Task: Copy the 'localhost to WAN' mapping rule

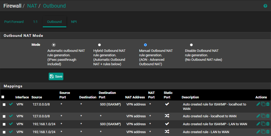Action: [x=263, y=116]
